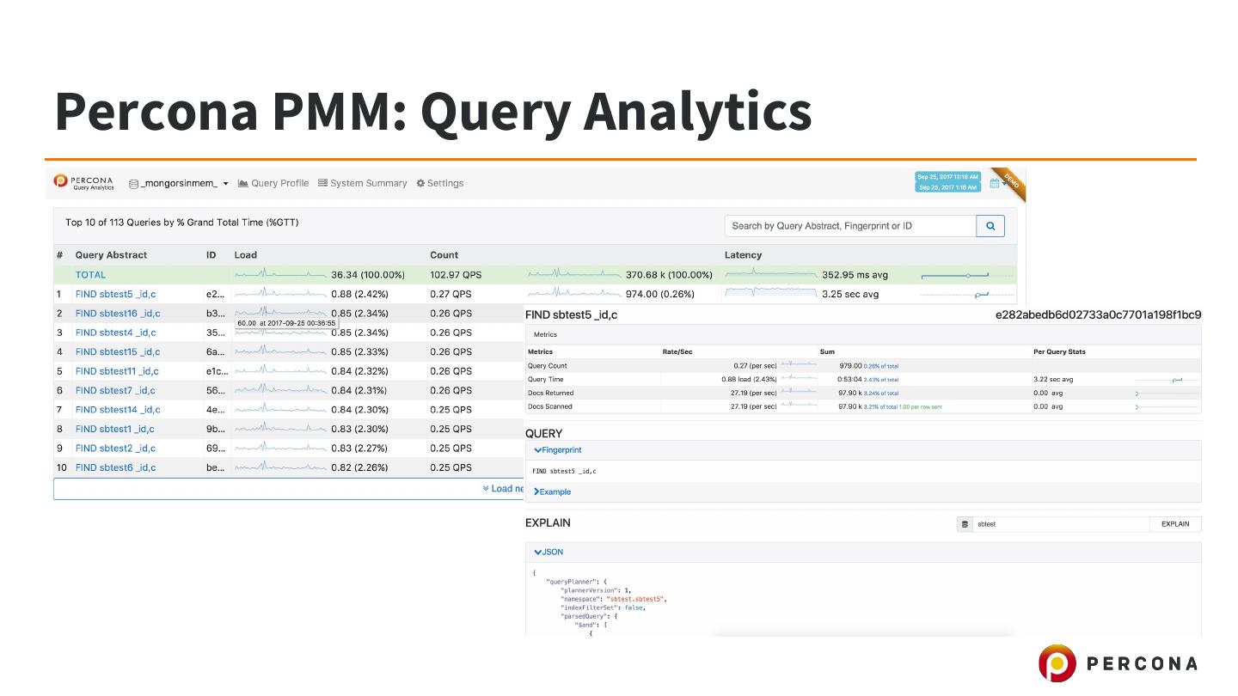Go to Settings in the navbar
The height and width of the screenshot is (696, 1238).
[440, 183]
